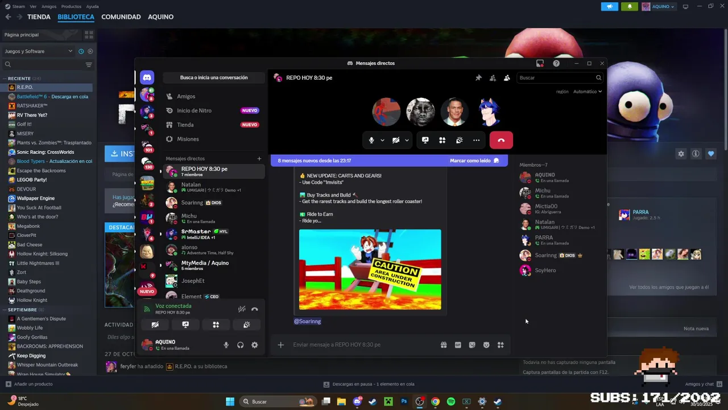The height and width of the screenshot is (410, 728).
Task: Open the Steam Ver menu
Action: 33,6
